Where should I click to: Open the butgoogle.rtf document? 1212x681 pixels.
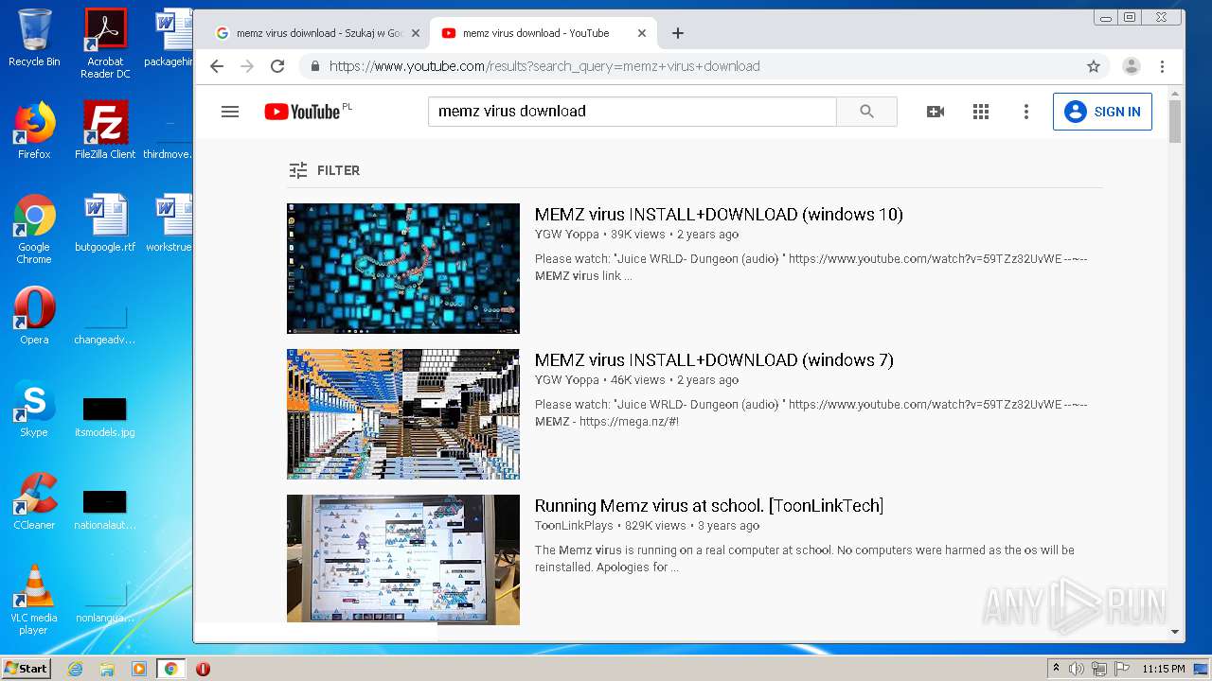(105, 223)
